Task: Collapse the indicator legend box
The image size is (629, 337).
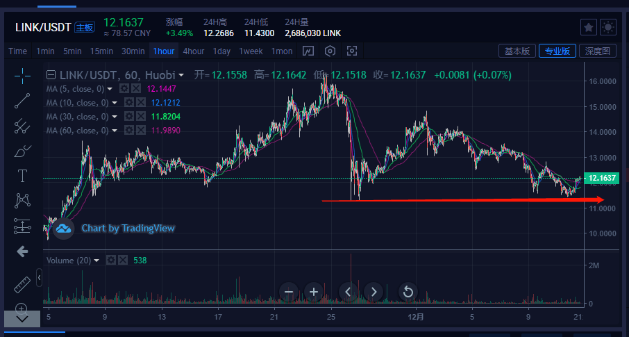Action: tap(51, 75)
